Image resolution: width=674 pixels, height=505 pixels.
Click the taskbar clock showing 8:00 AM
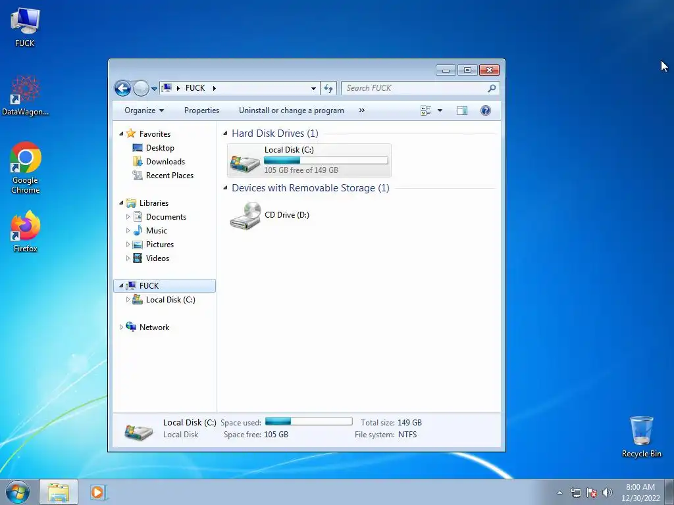[640, 493]
